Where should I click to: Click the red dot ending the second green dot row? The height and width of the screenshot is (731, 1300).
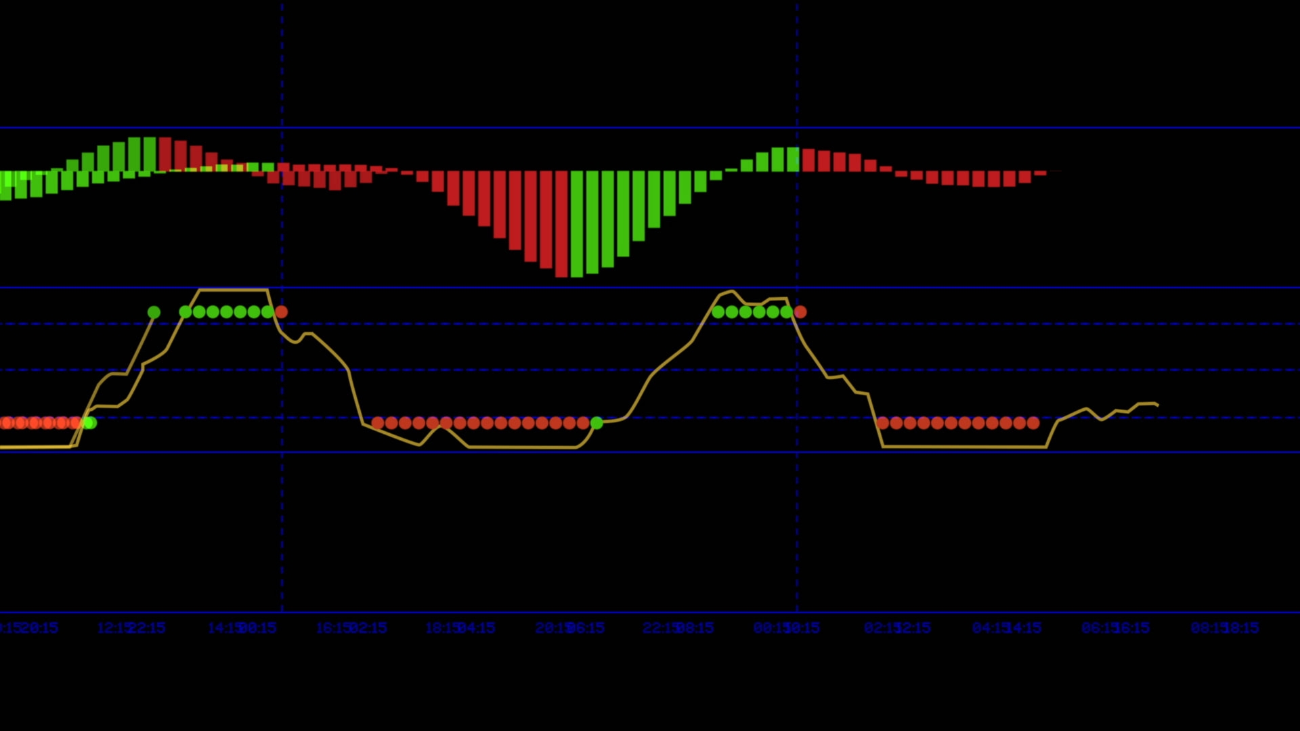[x=800, y=312]
